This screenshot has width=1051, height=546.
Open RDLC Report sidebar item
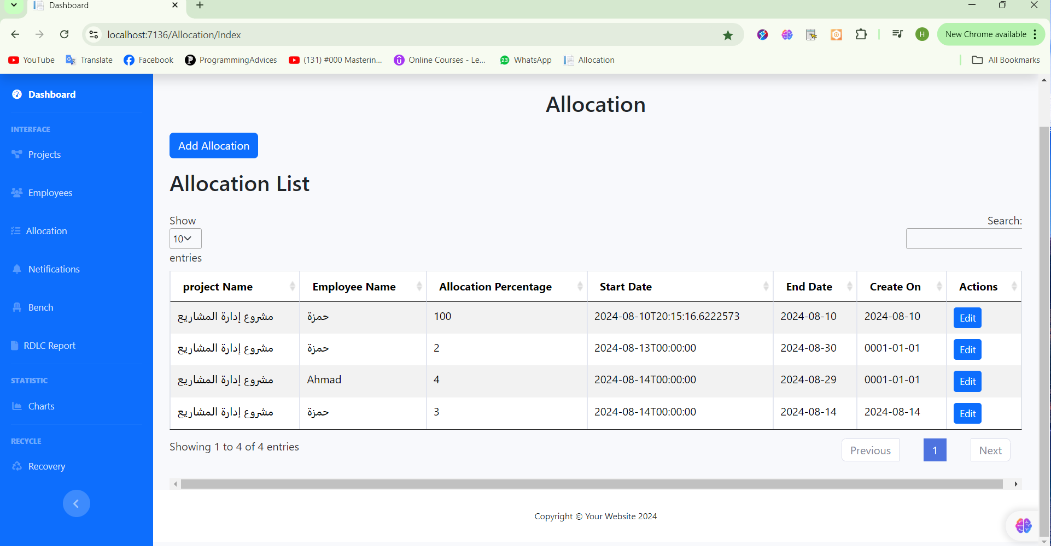tap(49, 346)
